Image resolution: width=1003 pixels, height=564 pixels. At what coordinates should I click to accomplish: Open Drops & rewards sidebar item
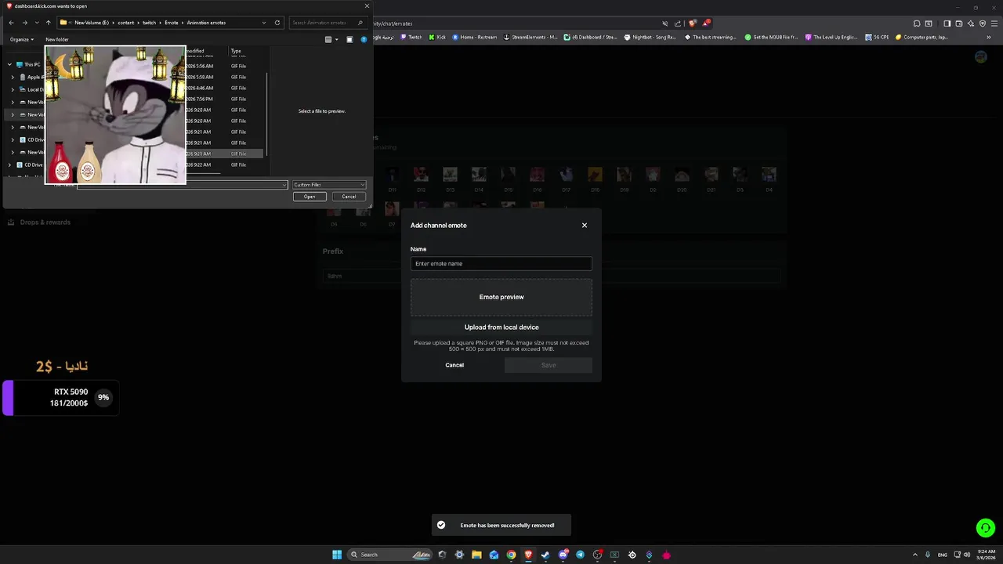coord(39,222)
